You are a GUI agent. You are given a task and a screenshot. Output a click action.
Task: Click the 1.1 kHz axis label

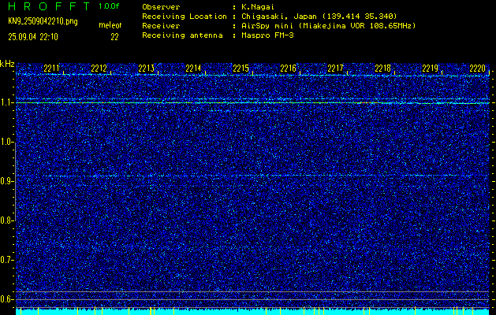click(x=6, y=102)
